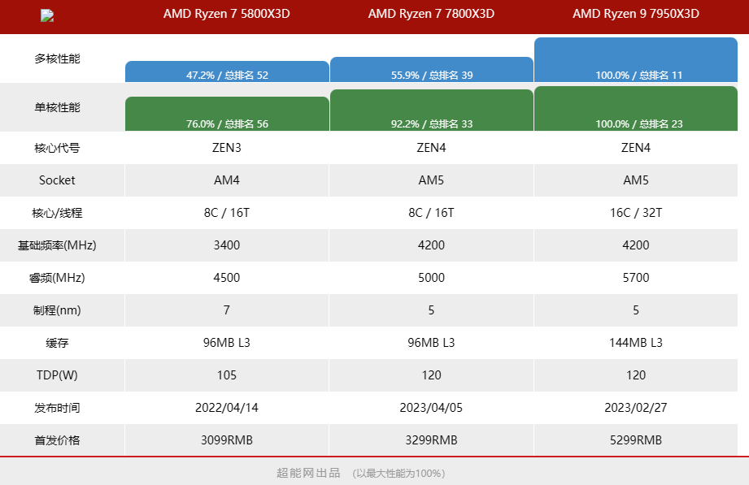This screenshot has height=485, width=749.
Task: Click the blue 47.2% multi-core bar
Action: pos(227,72)
